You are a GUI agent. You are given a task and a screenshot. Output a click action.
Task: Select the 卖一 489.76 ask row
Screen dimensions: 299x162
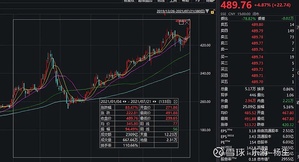click(257, 49)
